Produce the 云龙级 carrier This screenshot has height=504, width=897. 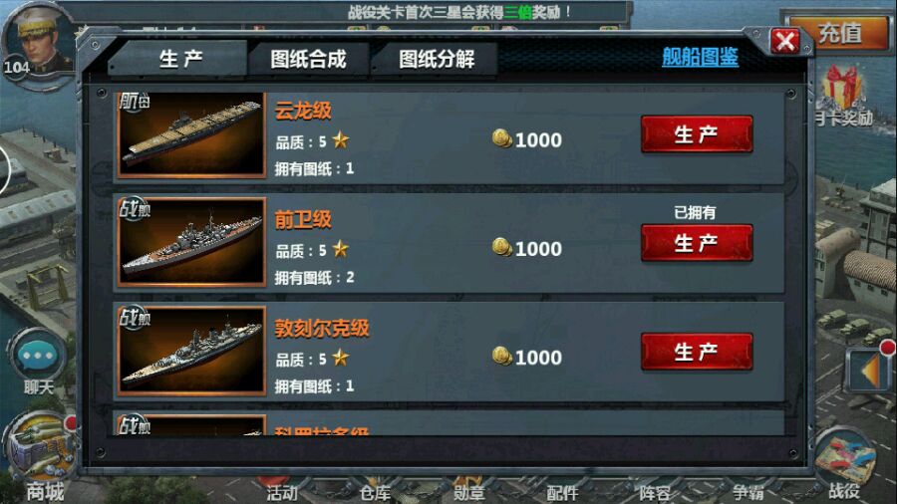(x=697, y=134)
